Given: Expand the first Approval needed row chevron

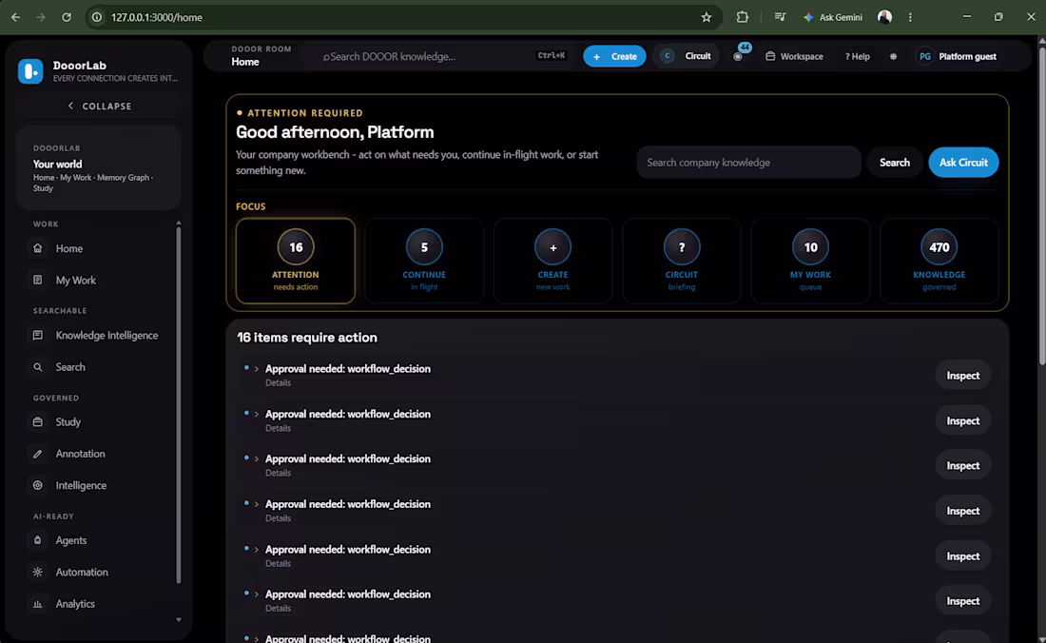Looking at the screenshot, I should 256,369.
